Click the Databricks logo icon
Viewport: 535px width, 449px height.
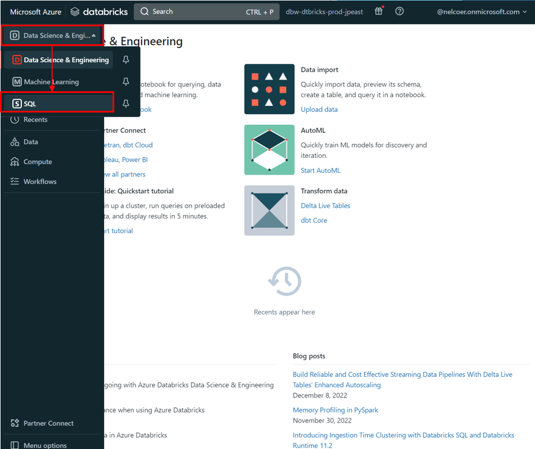coord(75,12)
